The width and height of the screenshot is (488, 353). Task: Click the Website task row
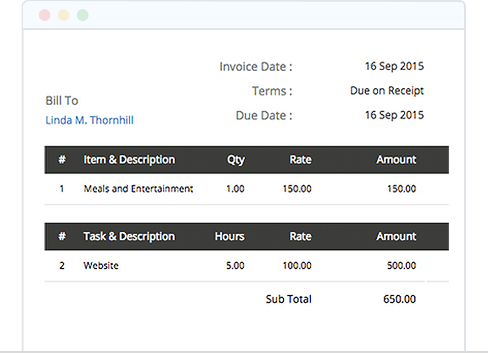[101, 266]
